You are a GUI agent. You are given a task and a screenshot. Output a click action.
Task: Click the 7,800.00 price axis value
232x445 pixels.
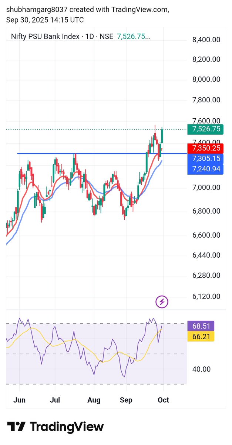[x=206, y=100]
